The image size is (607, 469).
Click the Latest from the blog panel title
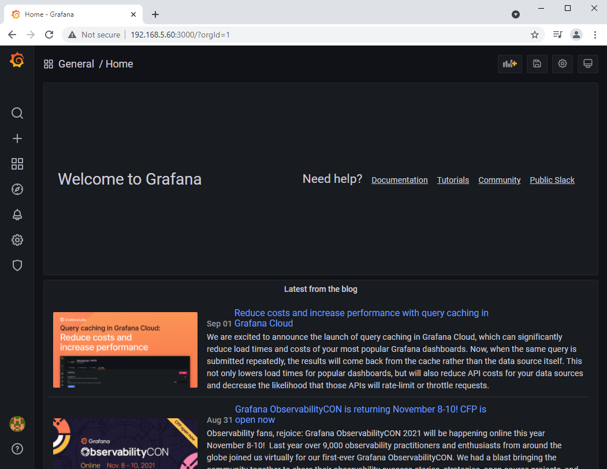pyautogui.click(x=321, y=289)
